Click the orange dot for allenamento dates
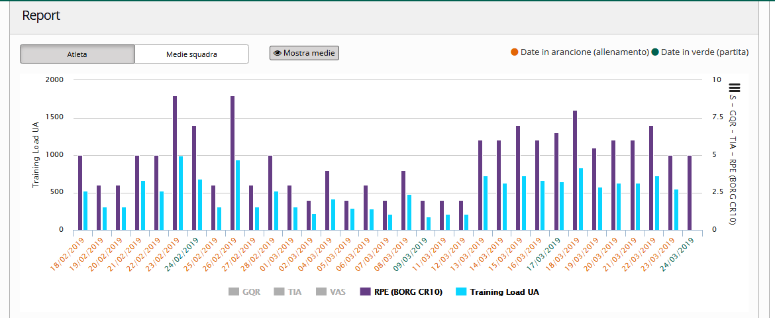The image size is (775, 318). point(514,52)
